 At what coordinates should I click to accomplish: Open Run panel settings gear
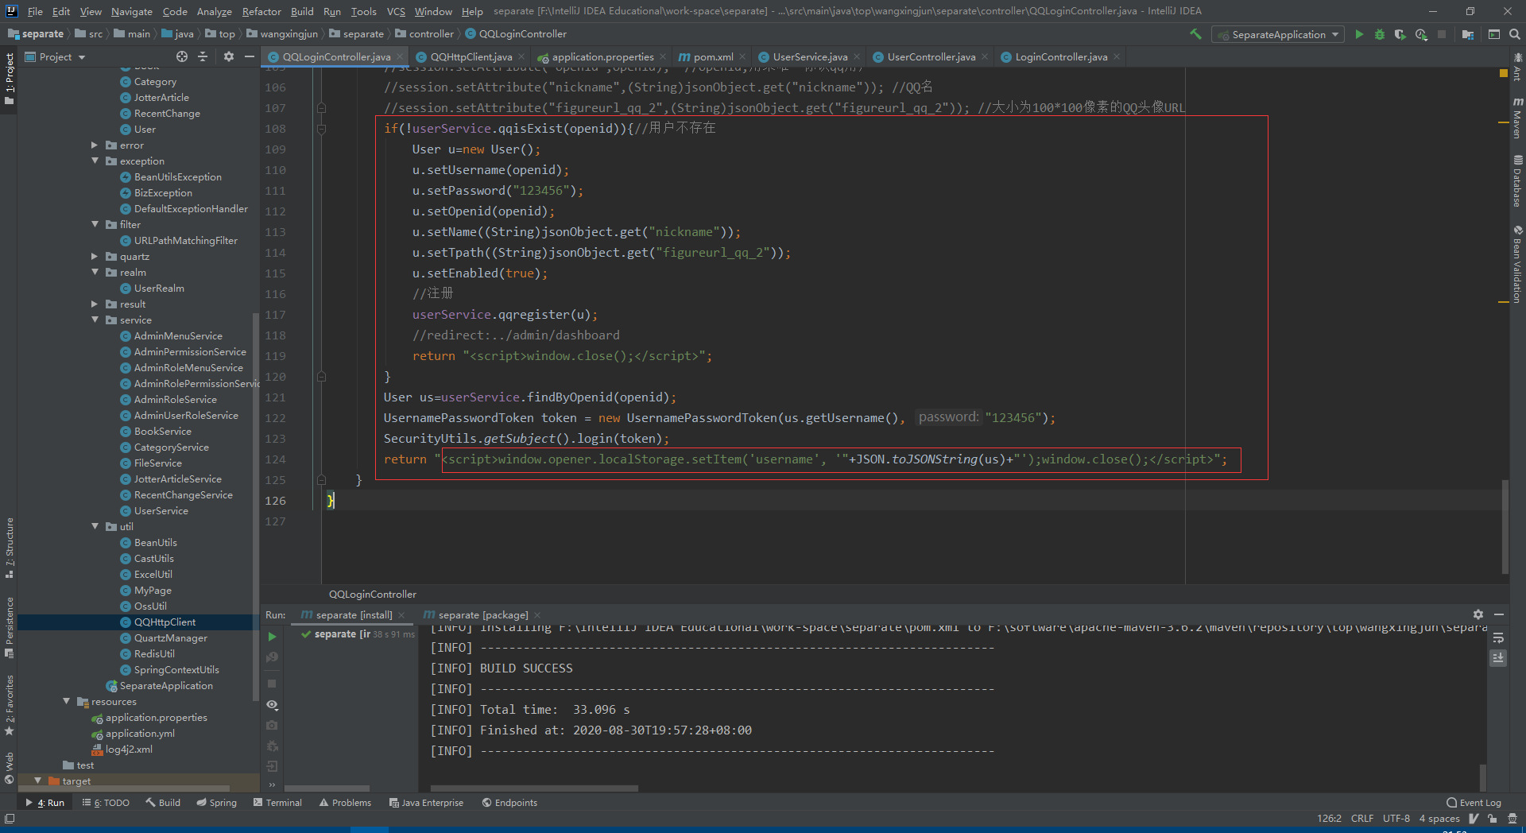pyautogui.click(x=1478, y=614)
